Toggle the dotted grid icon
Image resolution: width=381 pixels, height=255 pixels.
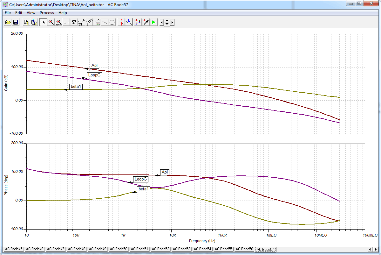[x=66, y=22]
